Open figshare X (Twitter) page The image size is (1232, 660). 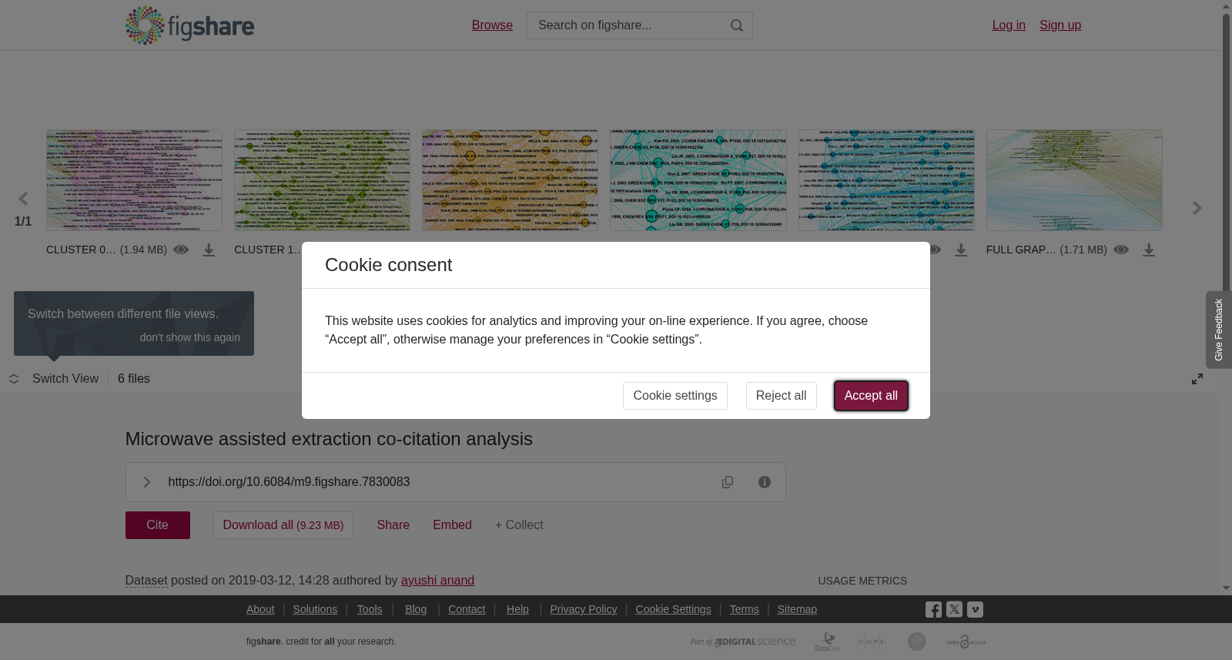(954, 609)
